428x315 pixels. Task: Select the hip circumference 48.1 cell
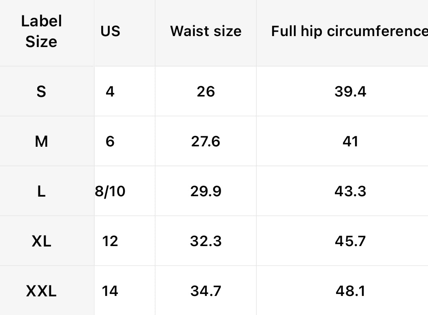[x=350, y=291]
